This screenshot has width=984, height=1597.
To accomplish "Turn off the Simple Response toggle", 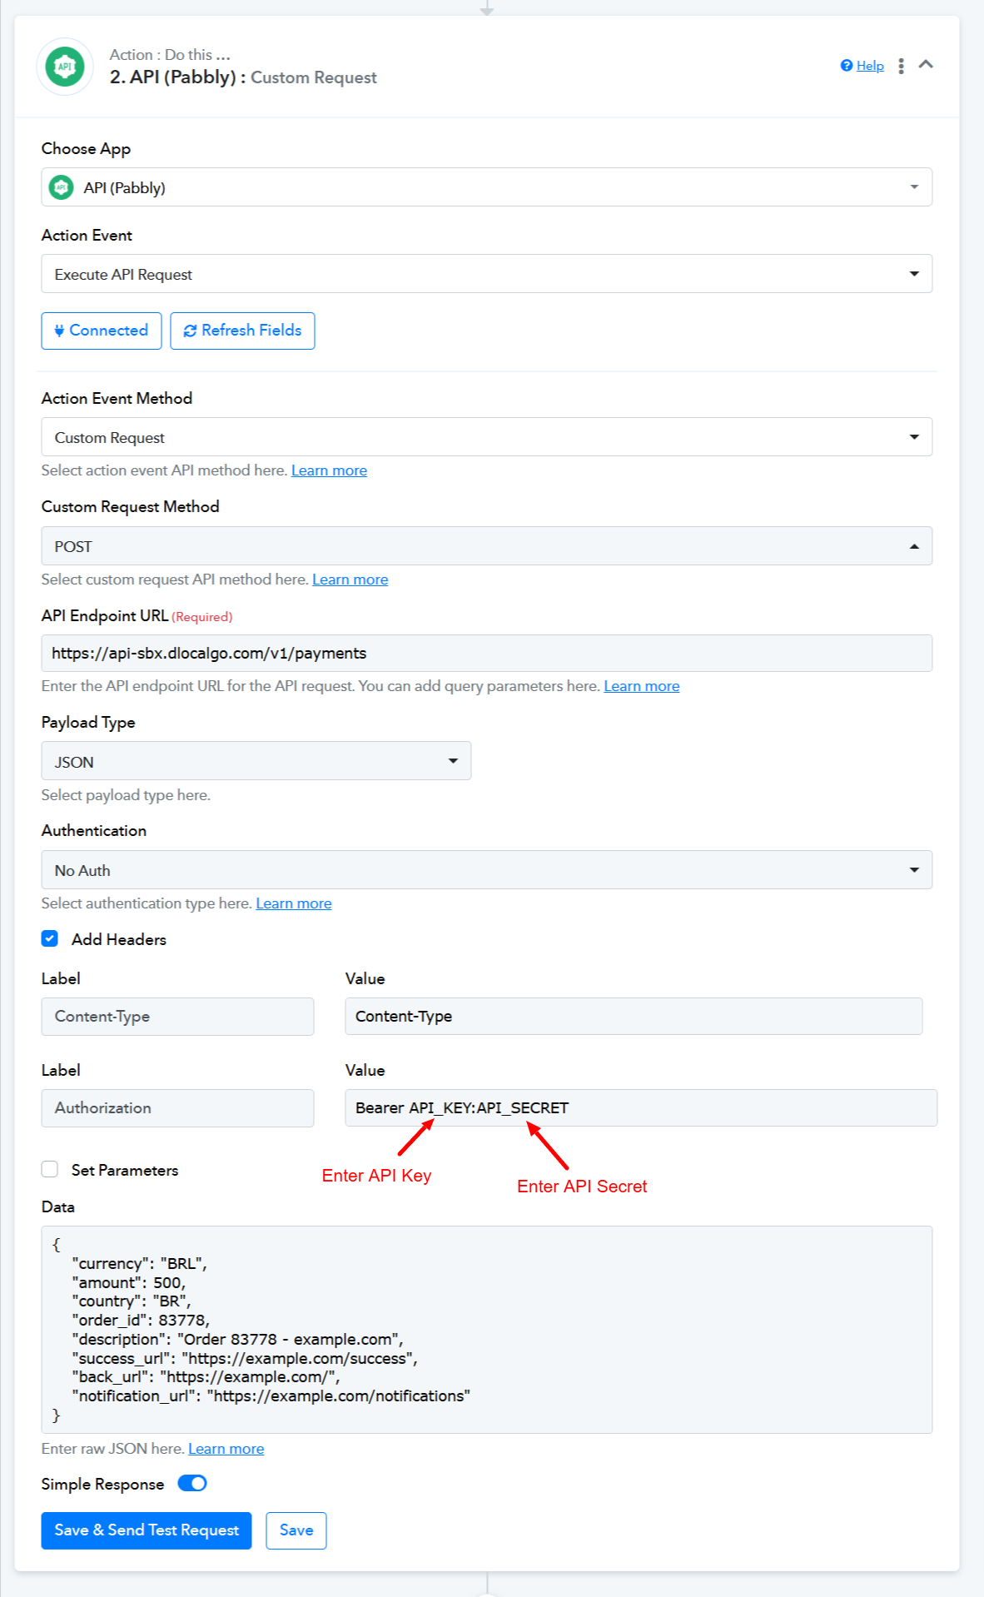I will [192, 1483].
